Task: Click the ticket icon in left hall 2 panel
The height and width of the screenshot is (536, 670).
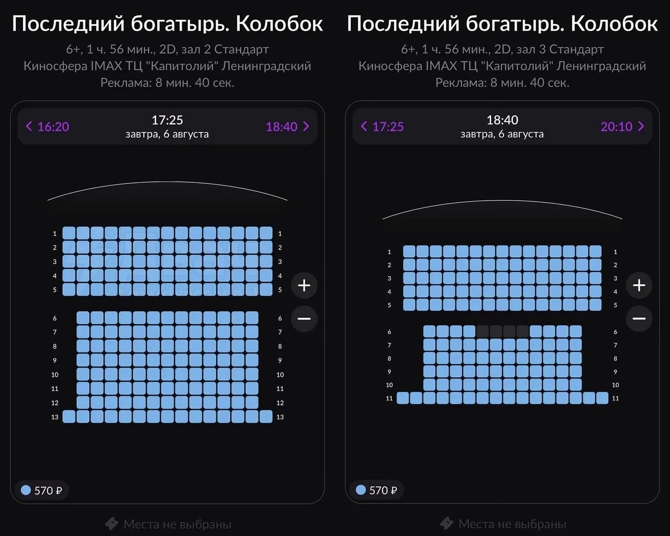Action: [x=111, y=523]
